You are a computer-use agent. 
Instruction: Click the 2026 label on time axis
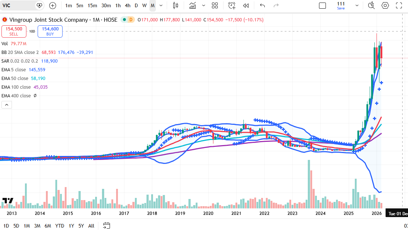(377, 213)
